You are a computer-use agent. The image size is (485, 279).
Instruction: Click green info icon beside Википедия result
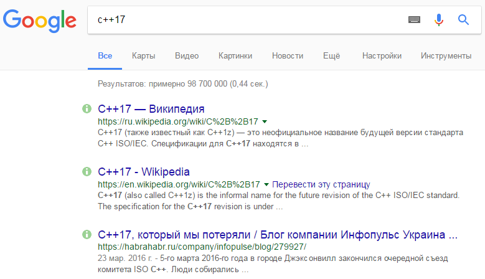pos(87,108)
